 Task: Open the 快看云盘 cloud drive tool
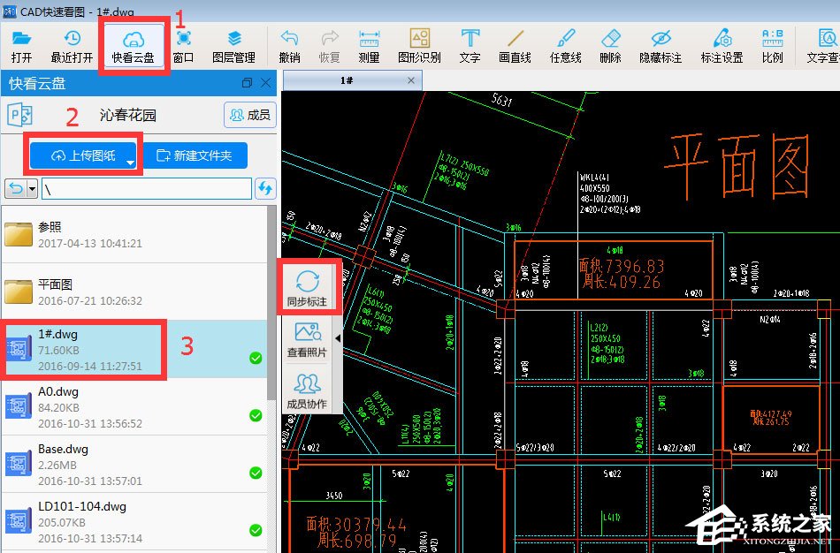coord(133,46)
